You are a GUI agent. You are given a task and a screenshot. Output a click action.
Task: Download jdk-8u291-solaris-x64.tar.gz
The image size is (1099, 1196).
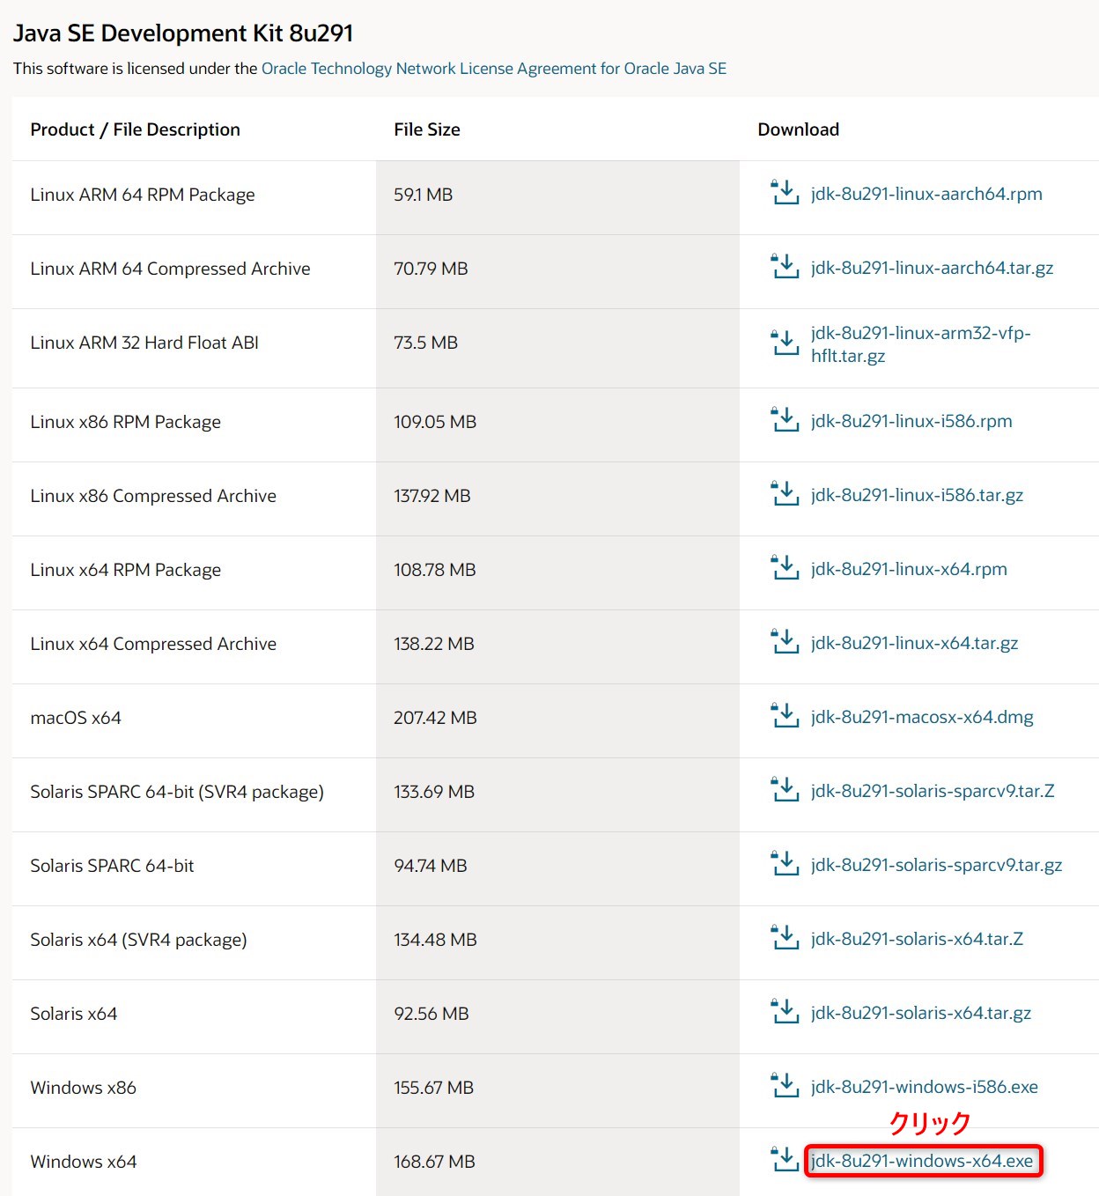click(920, 1013)
